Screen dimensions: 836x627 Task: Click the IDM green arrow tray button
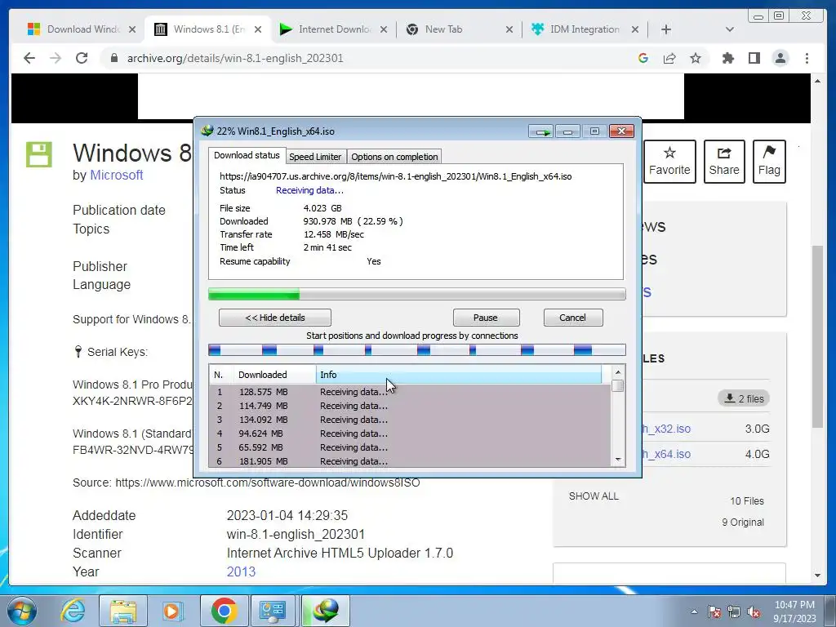point(541,131)
